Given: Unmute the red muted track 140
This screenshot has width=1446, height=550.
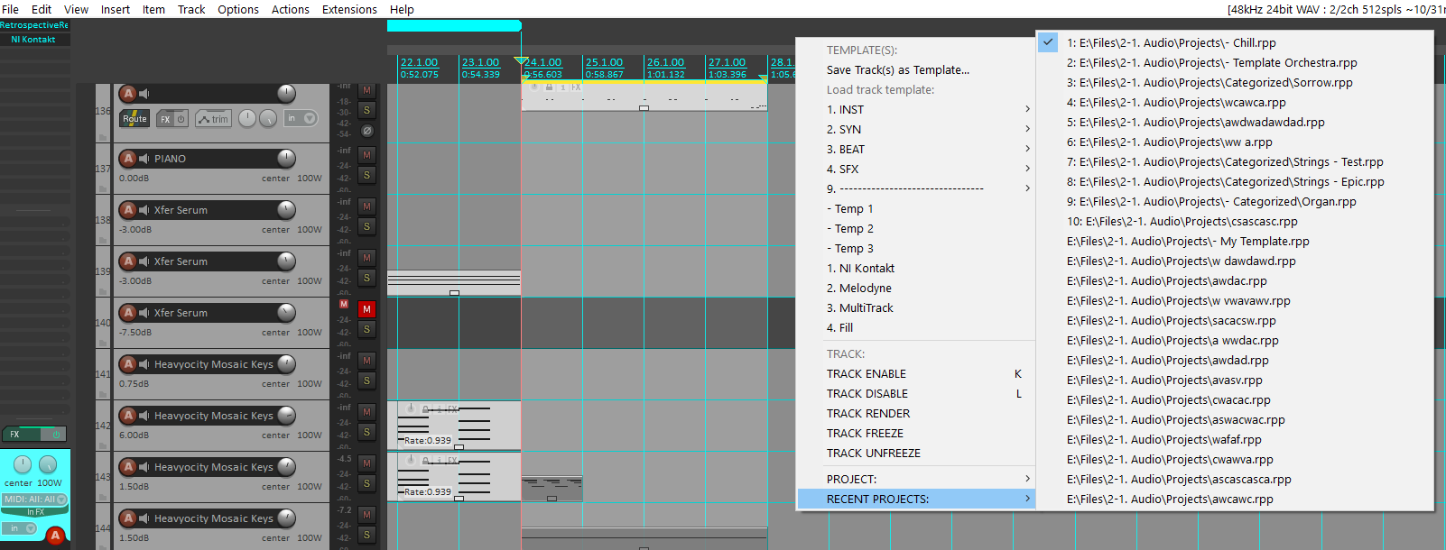Looking at the screenshot, I should (x=366, y=309).
